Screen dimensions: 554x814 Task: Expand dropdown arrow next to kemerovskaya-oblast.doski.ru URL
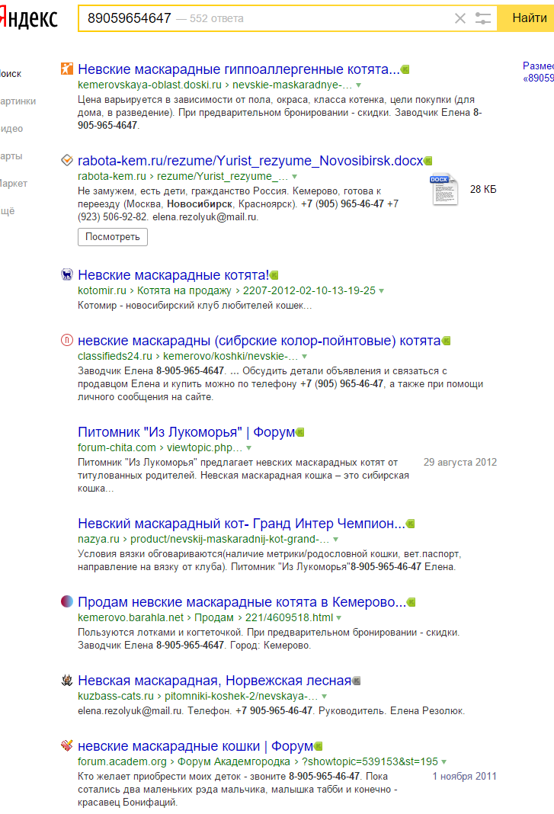point(358,85)
